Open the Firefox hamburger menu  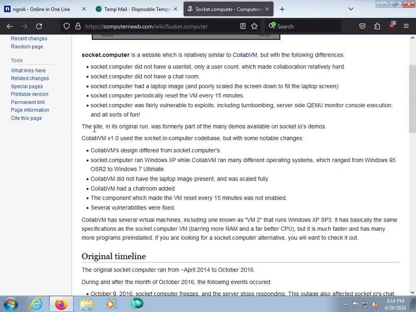(x=406, y=26)
